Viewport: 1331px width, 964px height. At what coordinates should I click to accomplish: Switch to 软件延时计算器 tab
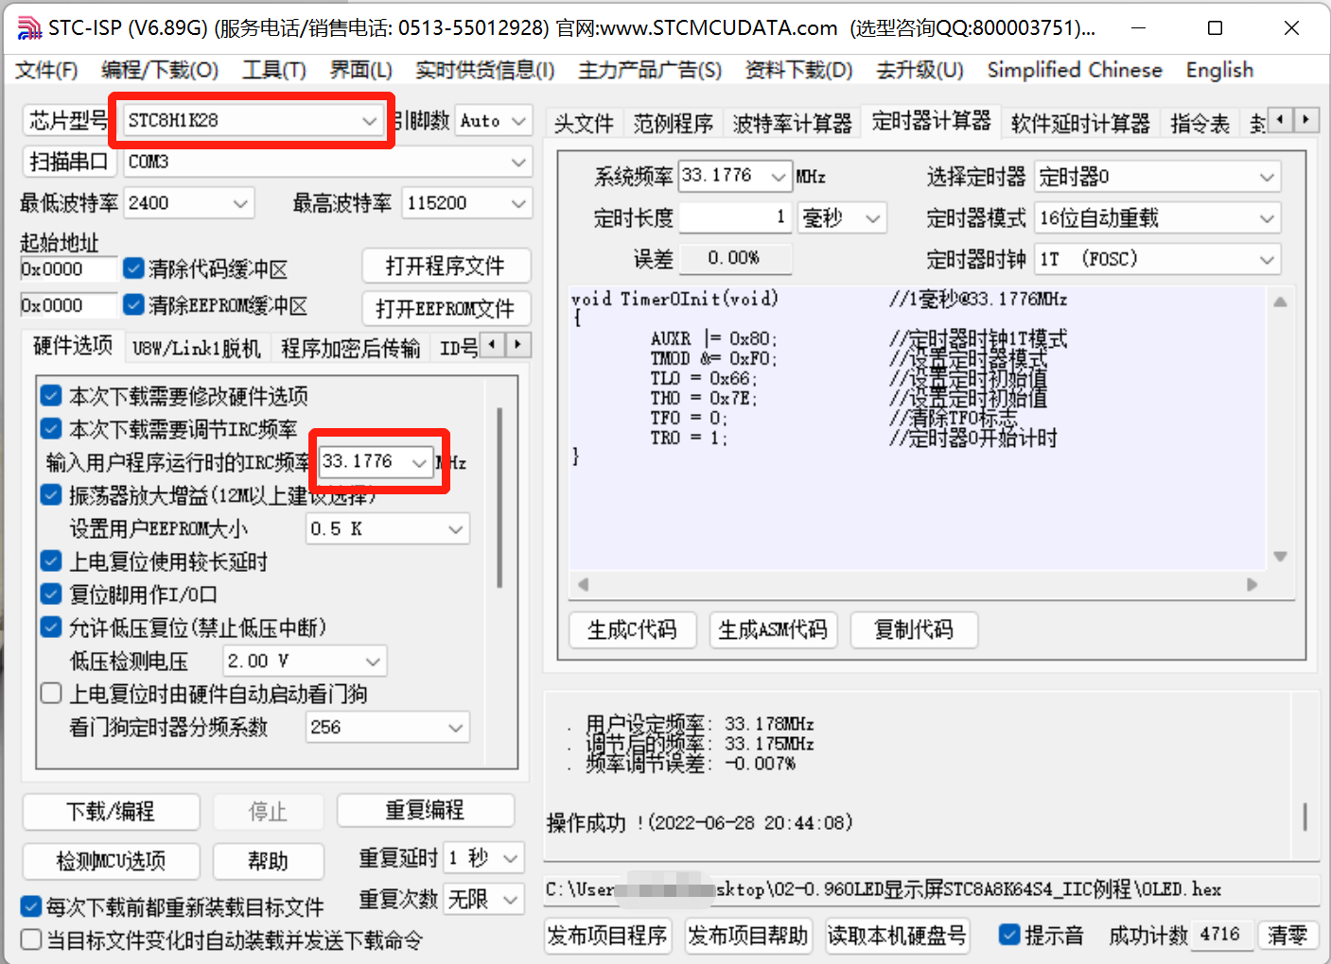tap(1080, 124)
